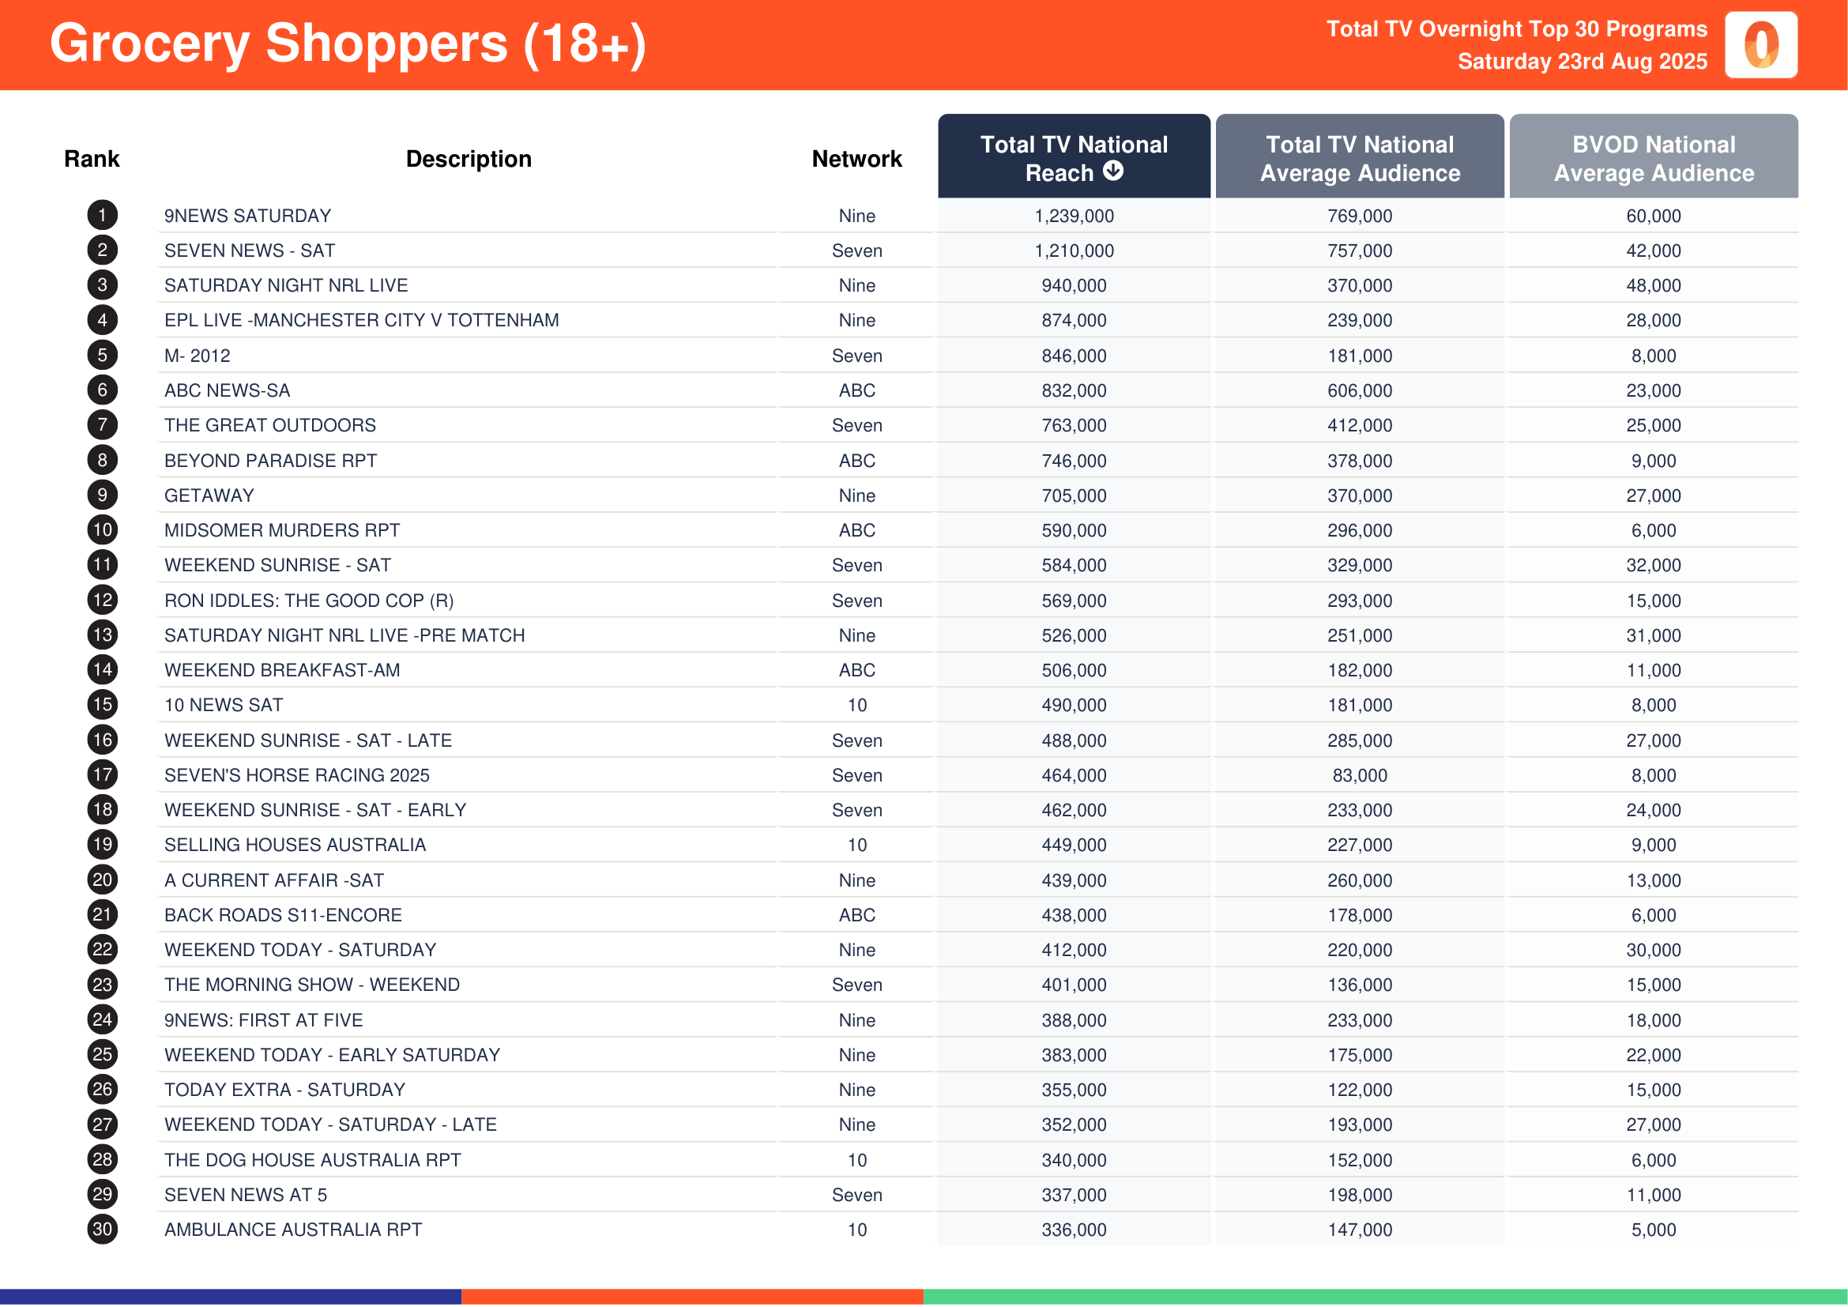Select Total TV National Average Audience header

pyautogui.click(x=1360, y=156)
